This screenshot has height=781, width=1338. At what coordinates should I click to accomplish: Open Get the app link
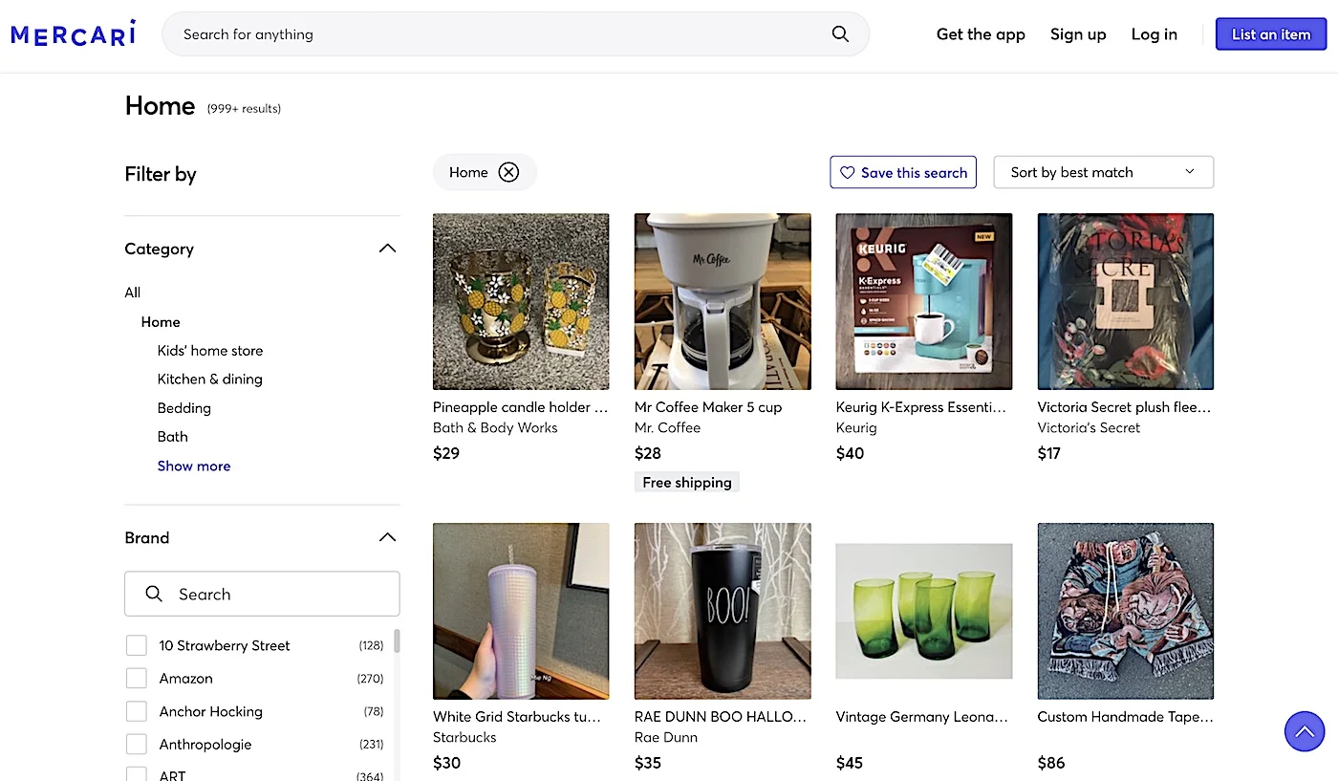(x=981, y=34)
